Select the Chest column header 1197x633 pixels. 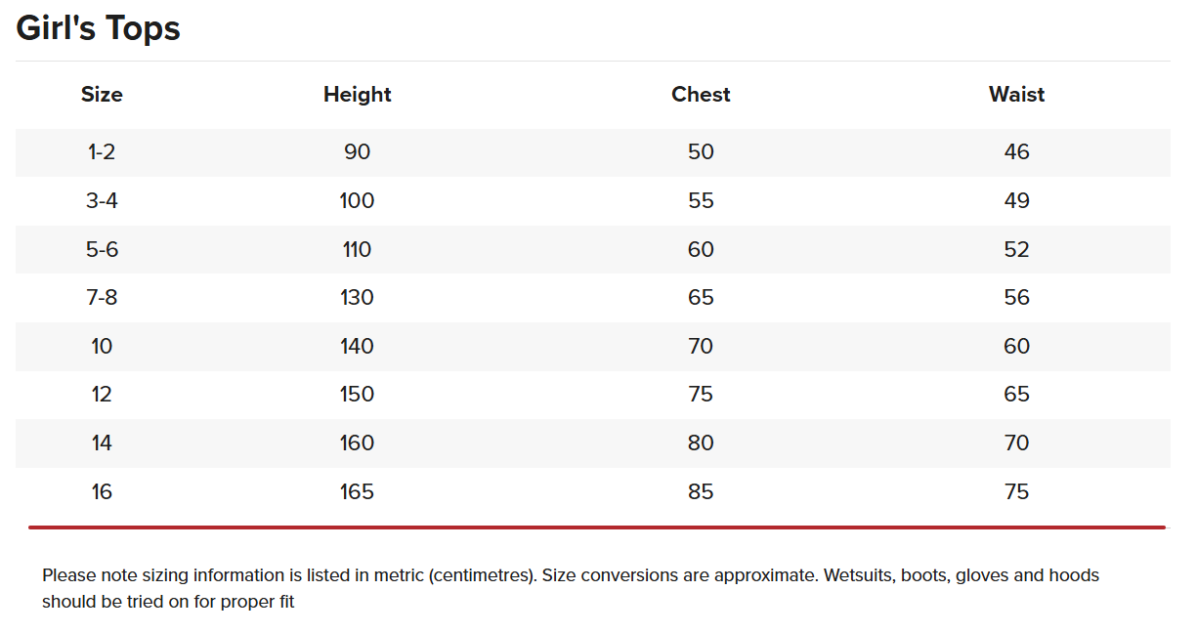(701, 95)
